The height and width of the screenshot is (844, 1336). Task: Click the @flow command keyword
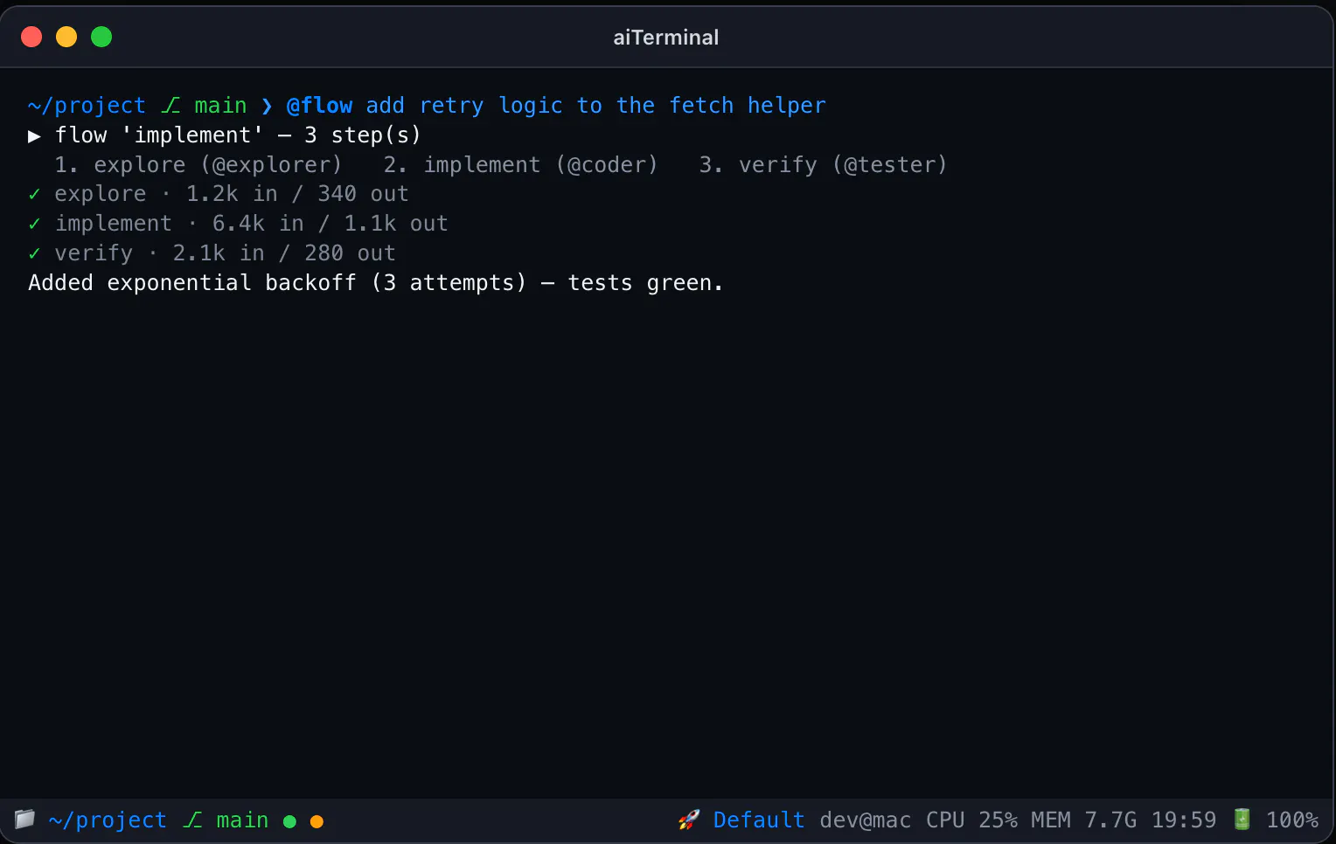tap(319, 105)
